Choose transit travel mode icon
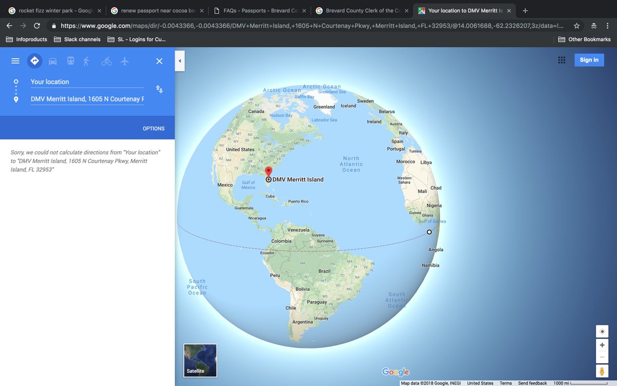This screenshot has height=386, width=617. [x=70, y=61]
